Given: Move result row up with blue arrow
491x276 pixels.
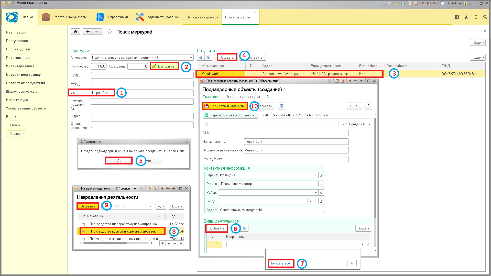Looking at the screenshot, I should point(201,57).
